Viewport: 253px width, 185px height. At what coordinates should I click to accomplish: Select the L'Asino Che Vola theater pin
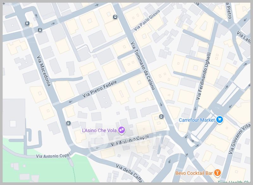(121, 130)
